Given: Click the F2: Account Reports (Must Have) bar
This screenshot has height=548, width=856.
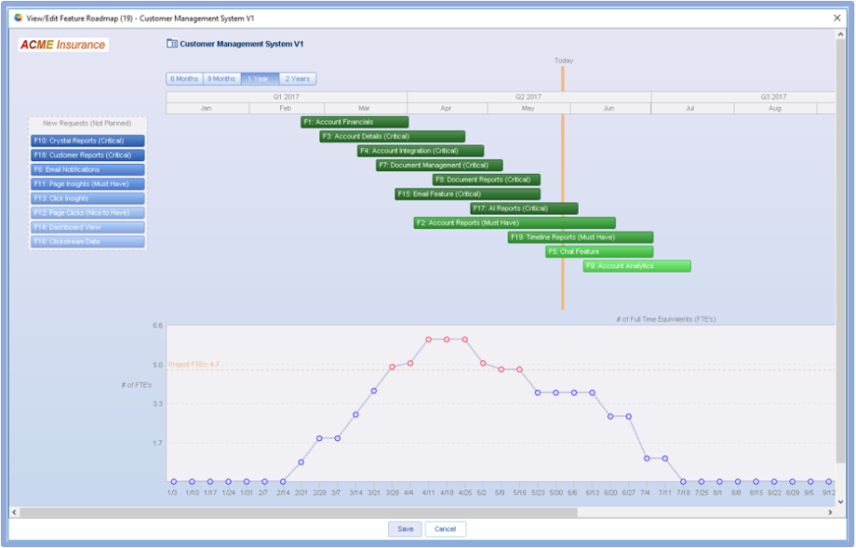Looking at the screenshot, I should (x=514, y=223).
